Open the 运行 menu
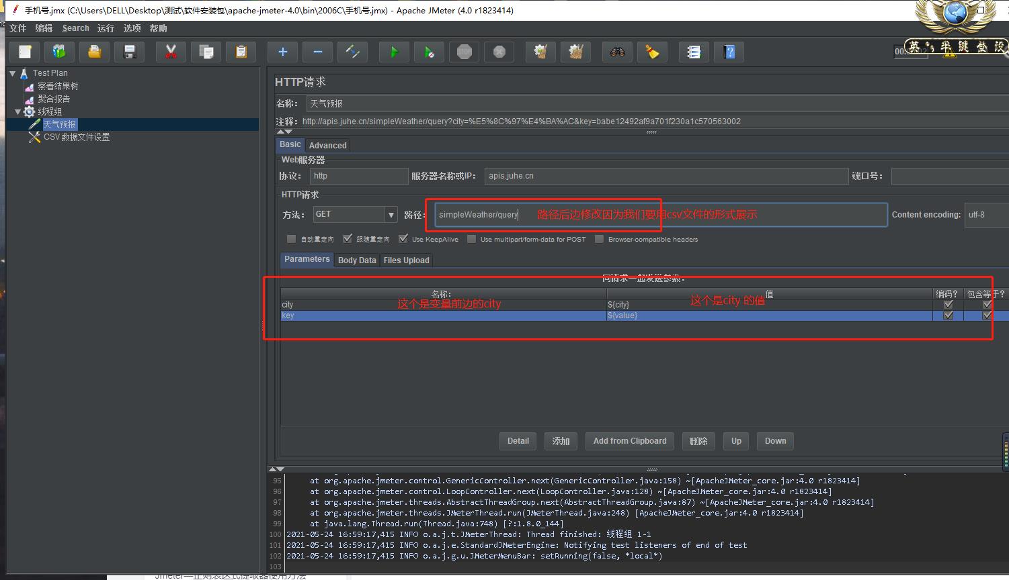 click(x=106, y=28)
